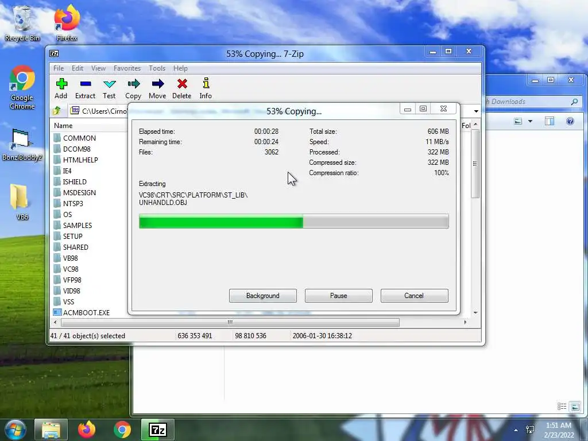Viewport: 588px width, 441px height.
Task: Click the Background button
Action: pos(263,296)
